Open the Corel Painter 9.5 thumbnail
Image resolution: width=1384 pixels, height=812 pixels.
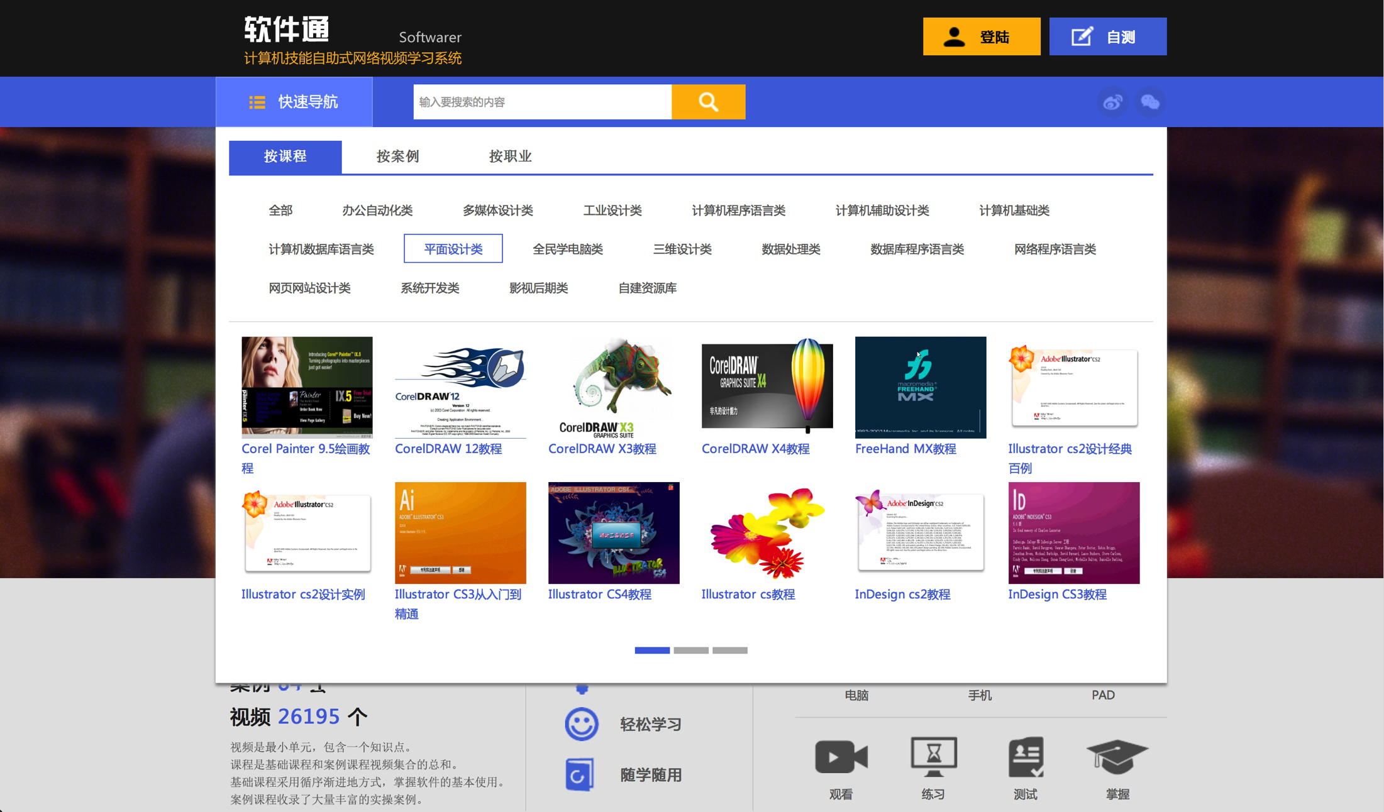(x=307, y=387)
